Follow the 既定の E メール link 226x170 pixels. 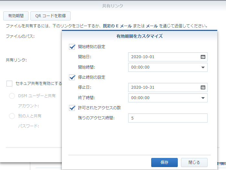(x=117, y=26)
